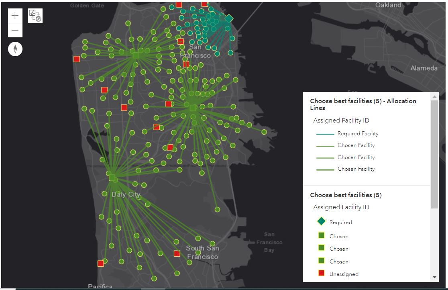Click the Allocation Lines legend heading
This screenshot has height=290, width=448.
[x=363, y=104]
